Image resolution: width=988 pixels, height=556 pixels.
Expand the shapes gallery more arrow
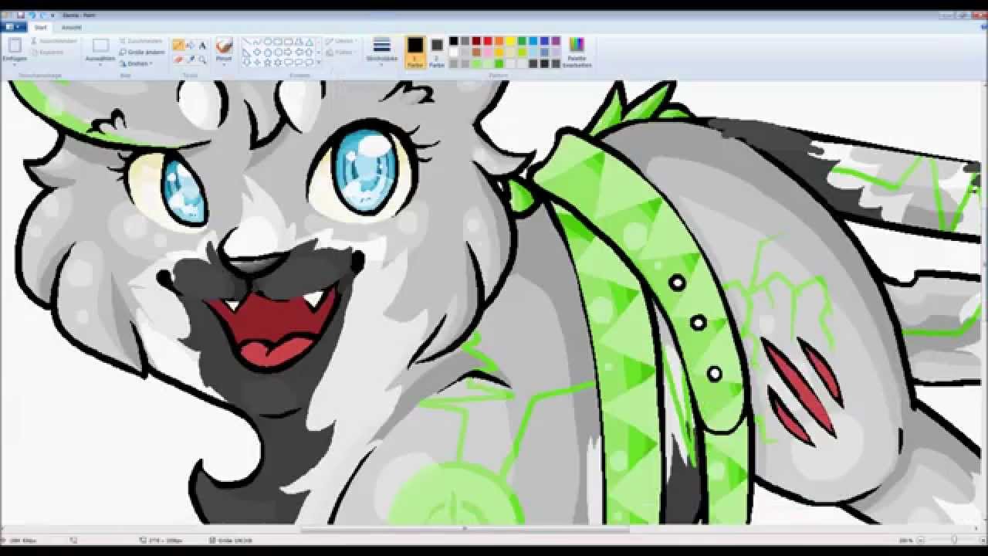click(319, 62)
